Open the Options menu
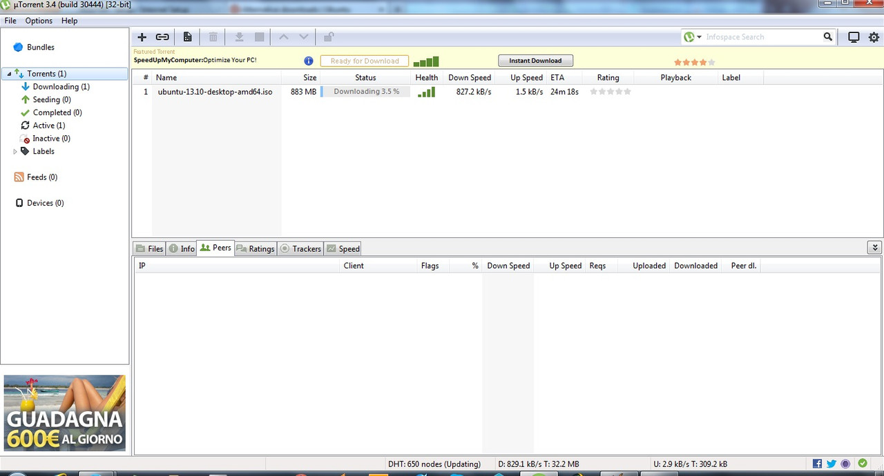The width and height of the screenshot is (884, 476). pos(39,21)
